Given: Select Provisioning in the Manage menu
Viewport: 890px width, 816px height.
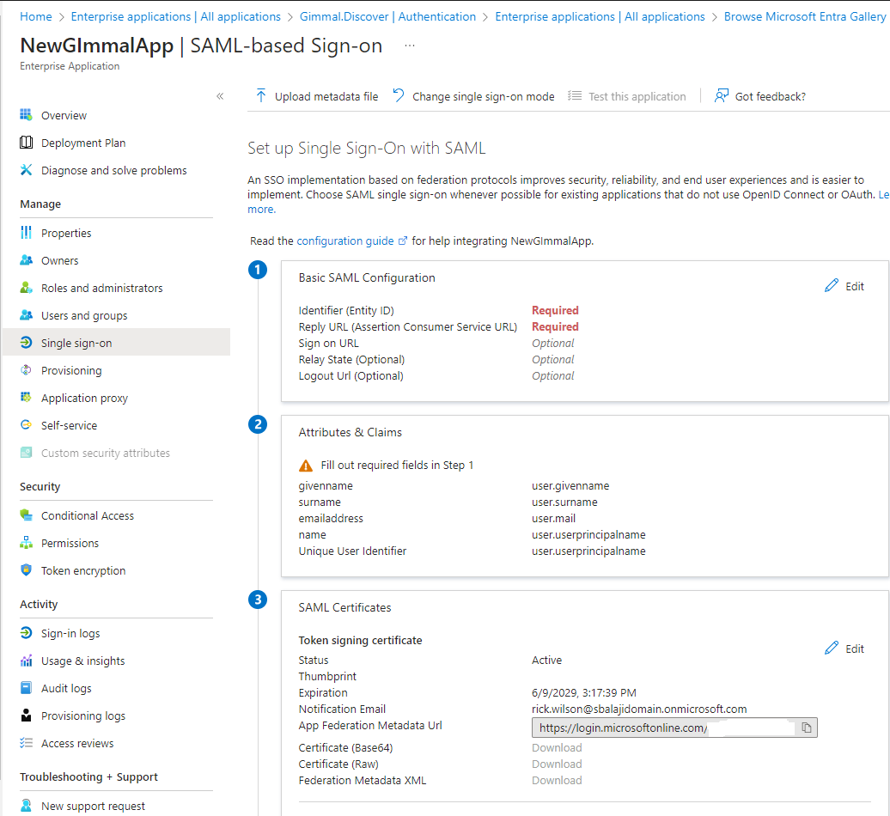Looking at the screenshot, I should (71, 370).
